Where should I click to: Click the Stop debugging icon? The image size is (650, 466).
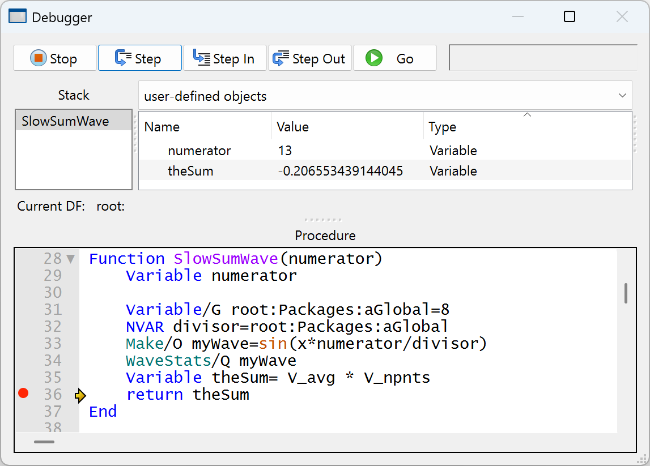click(x=39, y=58)
